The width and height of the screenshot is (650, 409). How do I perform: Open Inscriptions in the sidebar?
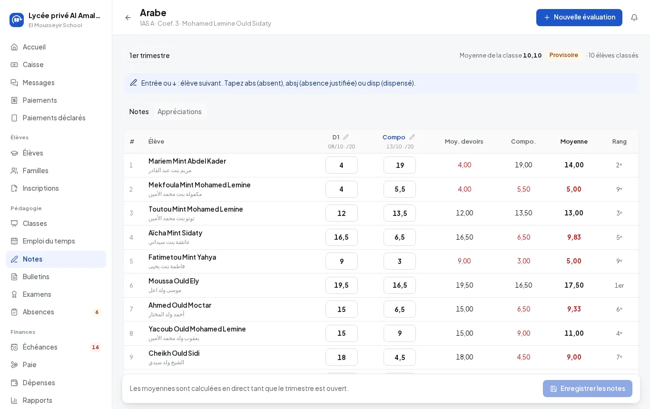pos(56,188)
